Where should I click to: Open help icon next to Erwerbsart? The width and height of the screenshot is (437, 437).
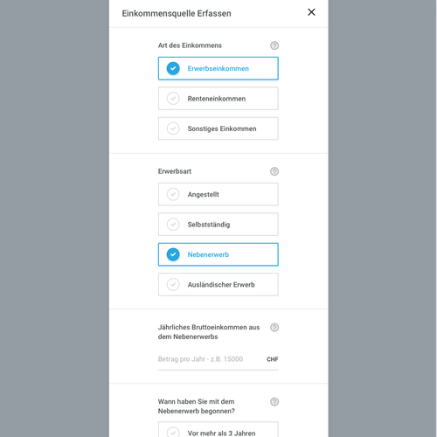tap(274, 171)
